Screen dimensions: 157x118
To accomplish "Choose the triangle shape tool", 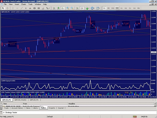I will pyautogui.click(x=30, y=8).
